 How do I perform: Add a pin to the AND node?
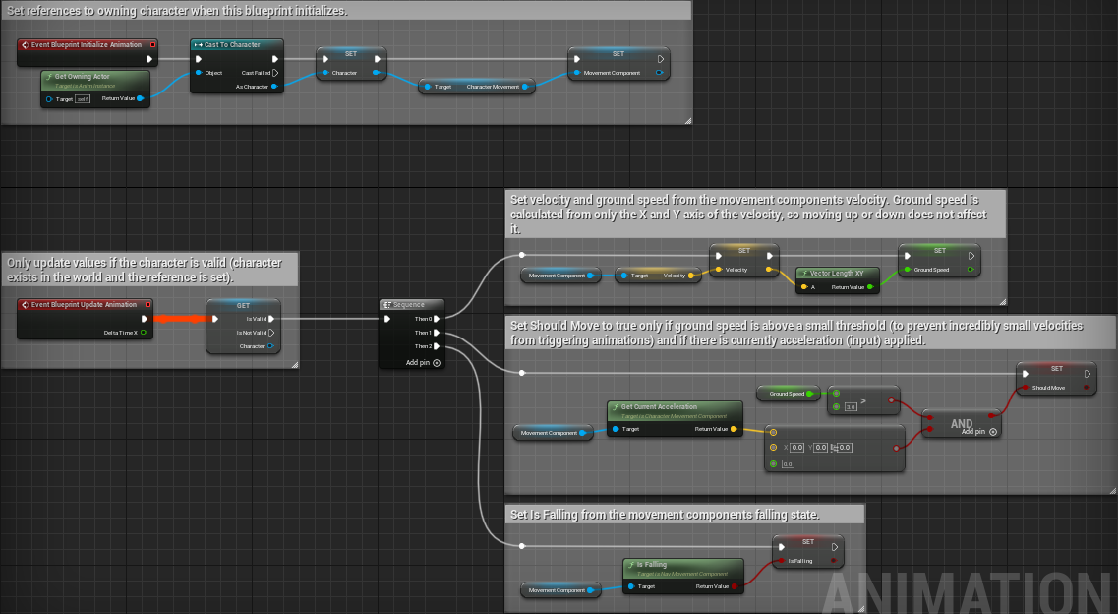pyautogui.click(x=978, y=432)
